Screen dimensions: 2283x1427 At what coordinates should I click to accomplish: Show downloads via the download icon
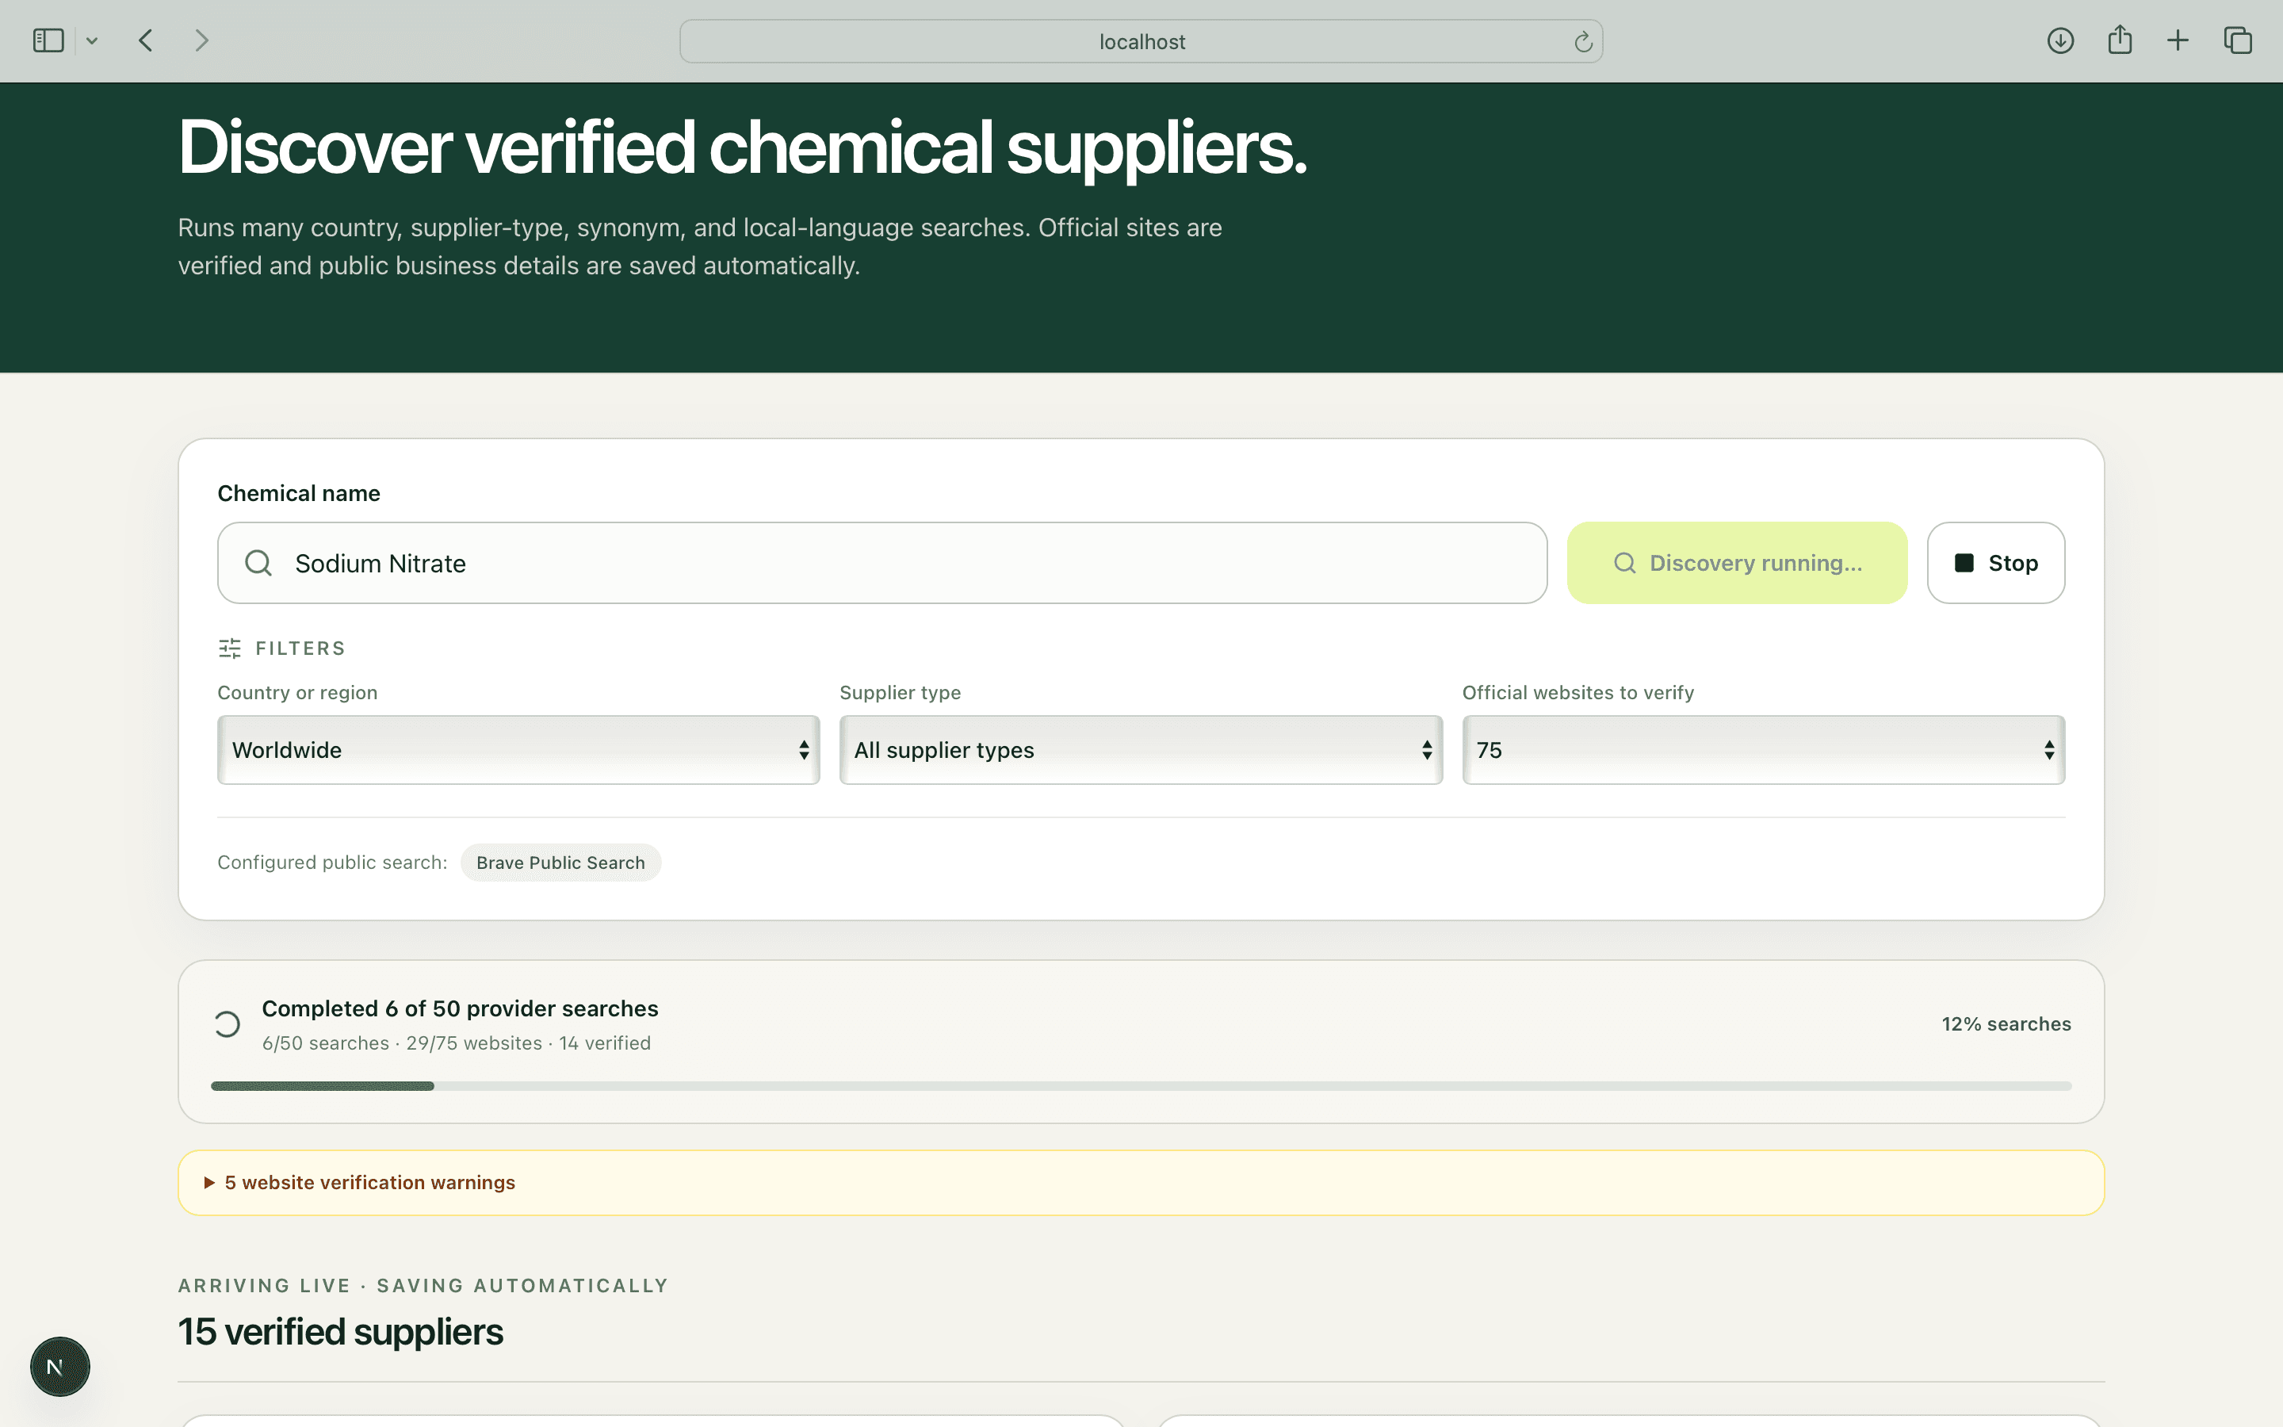point(2059,40)
